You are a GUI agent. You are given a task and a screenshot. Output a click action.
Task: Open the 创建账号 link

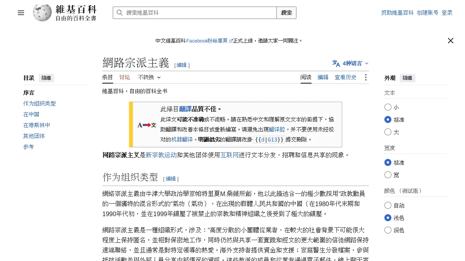click(x=427, y=13)
